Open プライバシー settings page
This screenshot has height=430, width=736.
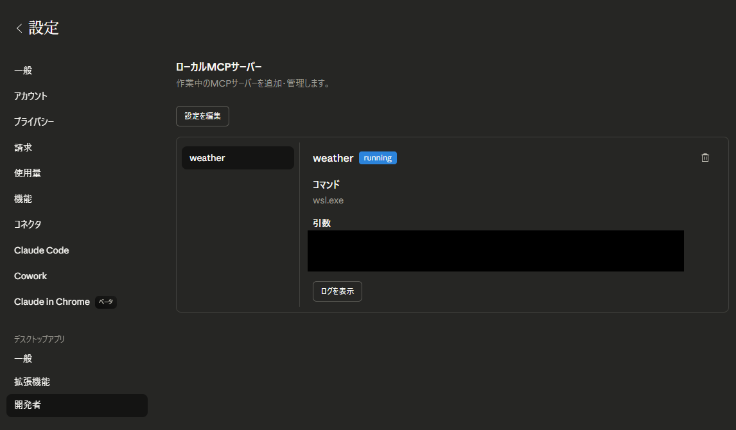(x=34, y=122)
